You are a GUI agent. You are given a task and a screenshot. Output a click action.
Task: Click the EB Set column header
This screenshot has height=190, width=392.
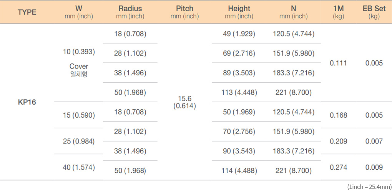click(374, 12)
